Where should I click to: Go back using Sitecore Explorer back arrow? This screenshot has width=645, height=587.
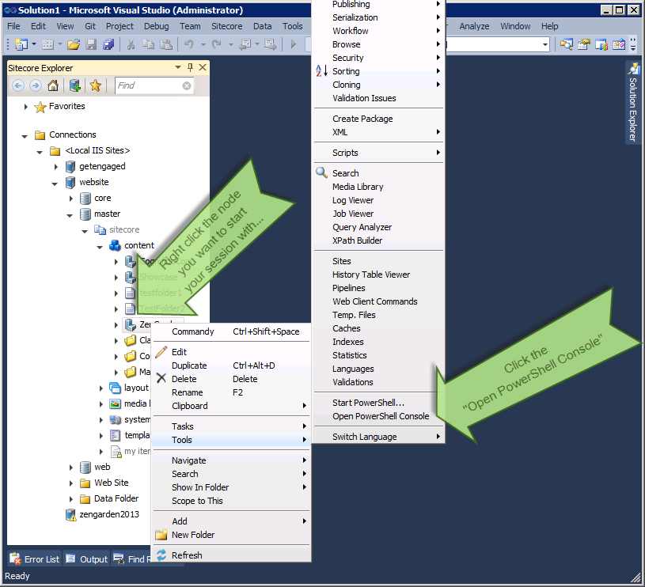(18, 85)
